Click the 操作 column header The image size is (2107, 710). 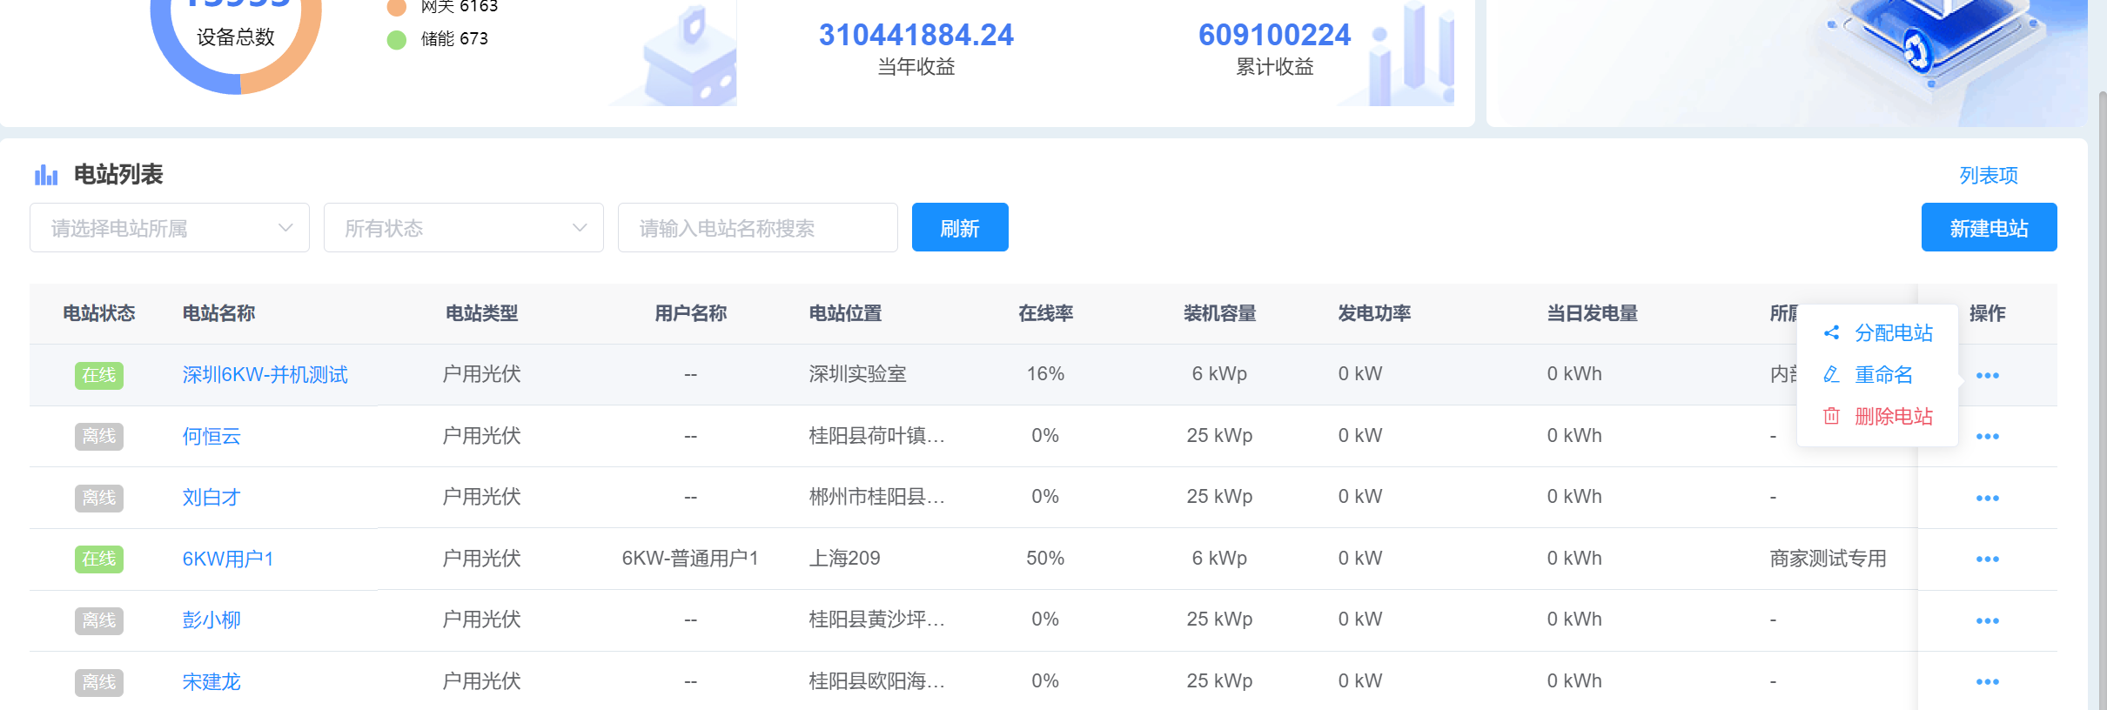(1987, 313)
